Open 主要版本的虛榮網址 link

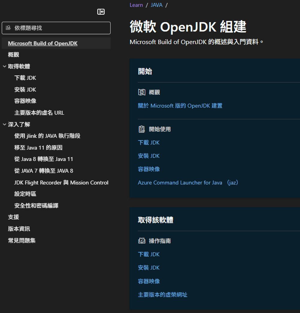coord(163,295)
